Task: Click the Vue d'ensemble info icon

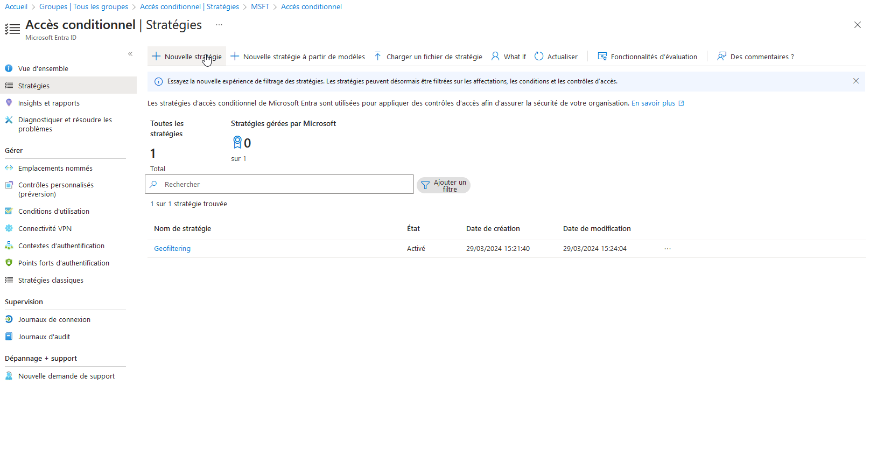Action: click(x=9, y=68)
